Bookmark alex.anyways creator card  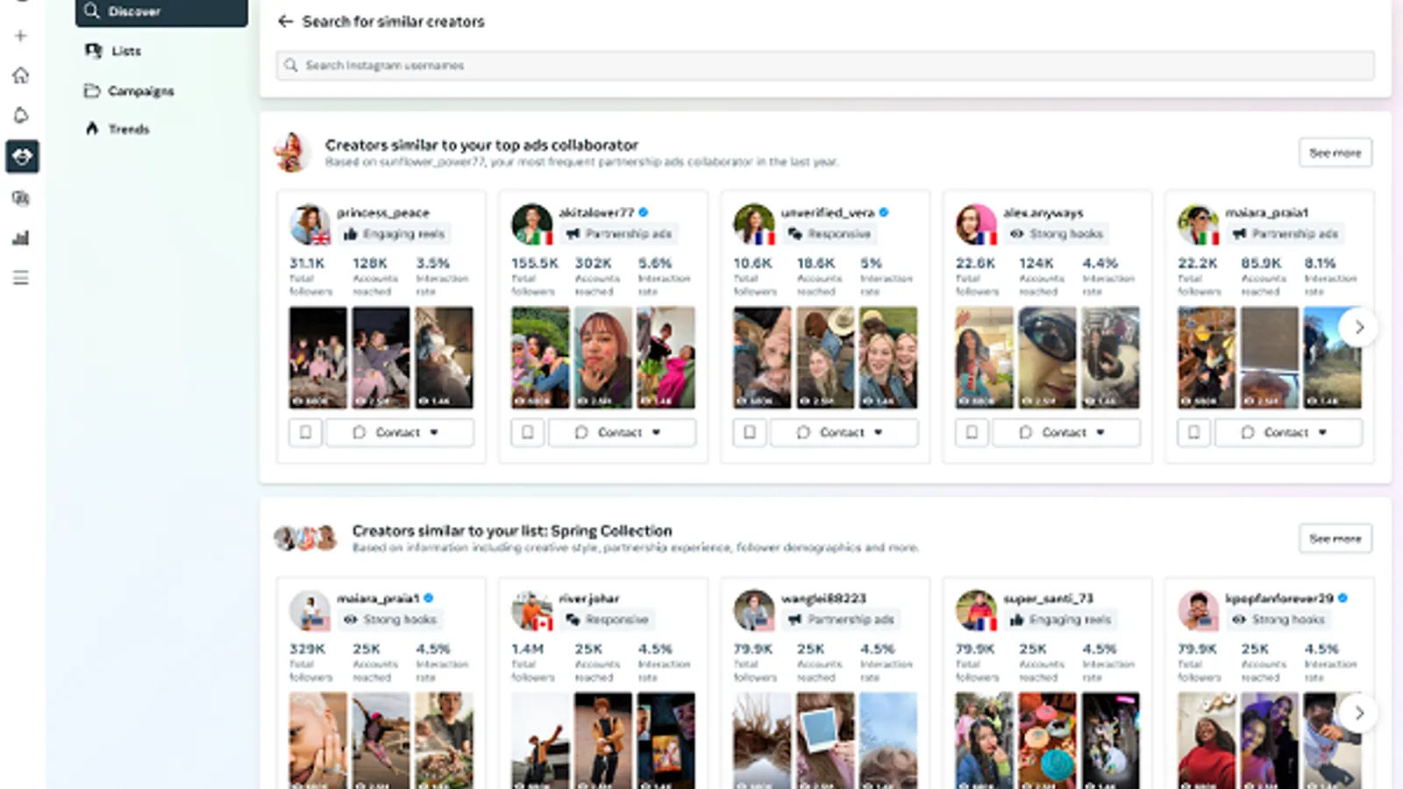coord(972,432)
